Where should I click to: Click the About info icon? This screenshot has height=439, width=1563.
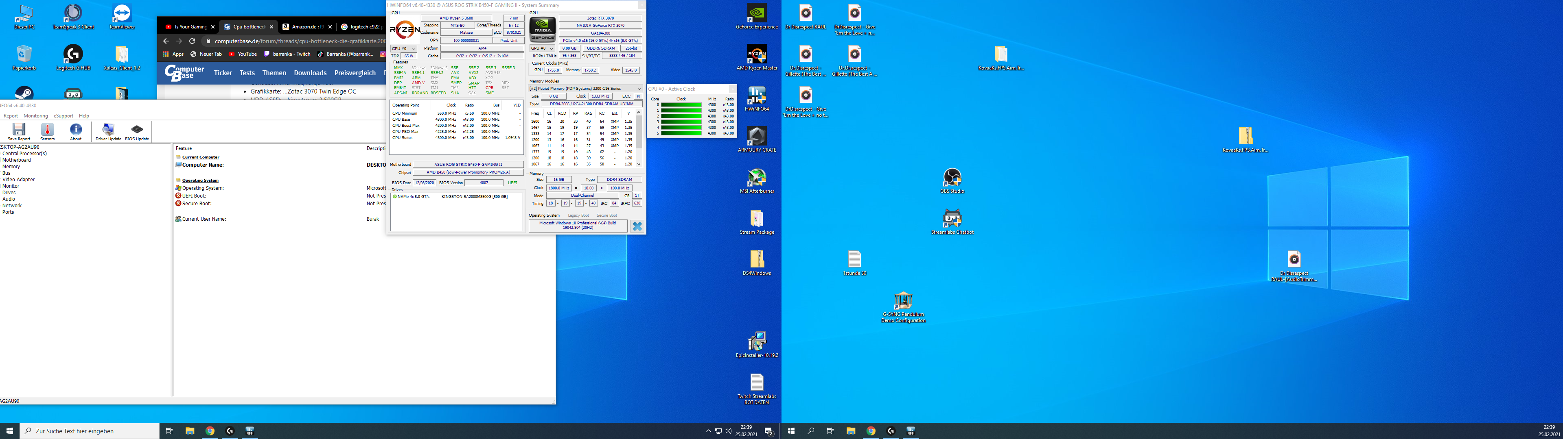[x=76, y=131]
